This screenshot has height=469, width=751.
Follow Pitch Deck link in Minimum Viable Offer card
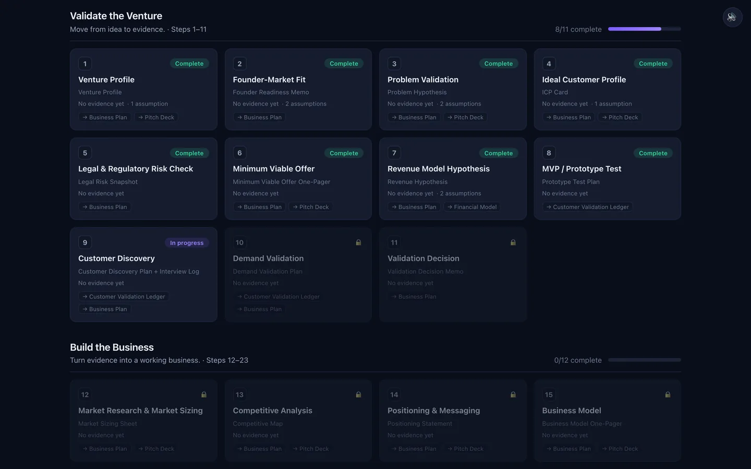click(x=311, y=207)
